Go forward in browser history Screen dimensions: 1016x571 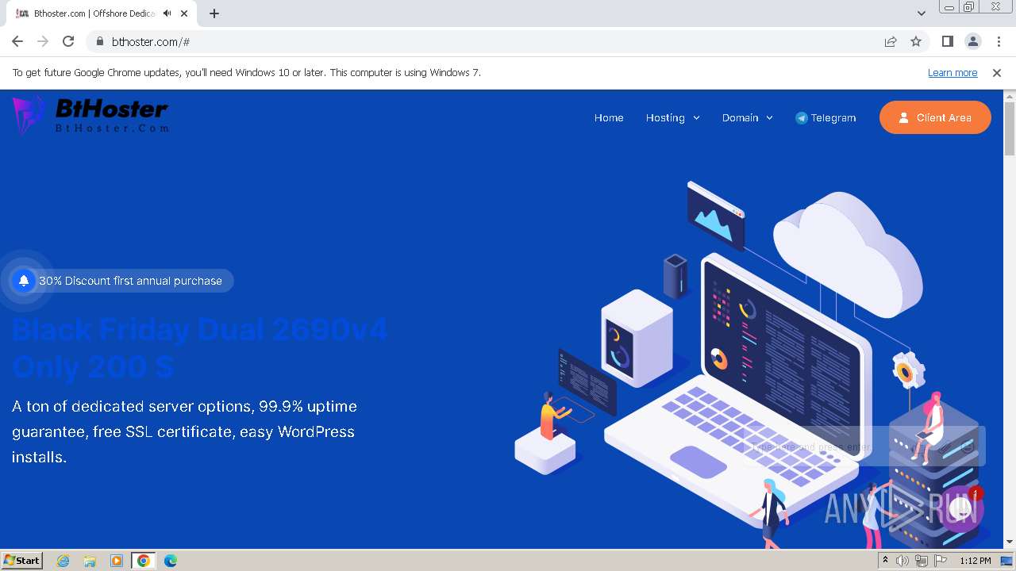coord(43,41)
